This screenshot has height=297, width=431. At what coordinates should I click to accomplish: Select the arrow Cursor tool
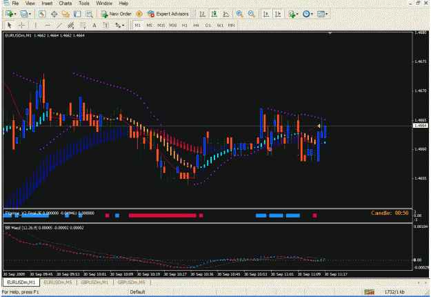pos(10,26)
